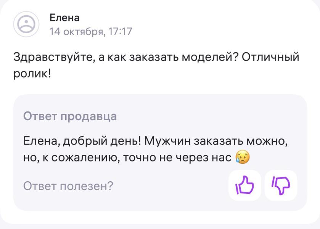Click Елена's sad-face avatar icon

click(26, 24)
